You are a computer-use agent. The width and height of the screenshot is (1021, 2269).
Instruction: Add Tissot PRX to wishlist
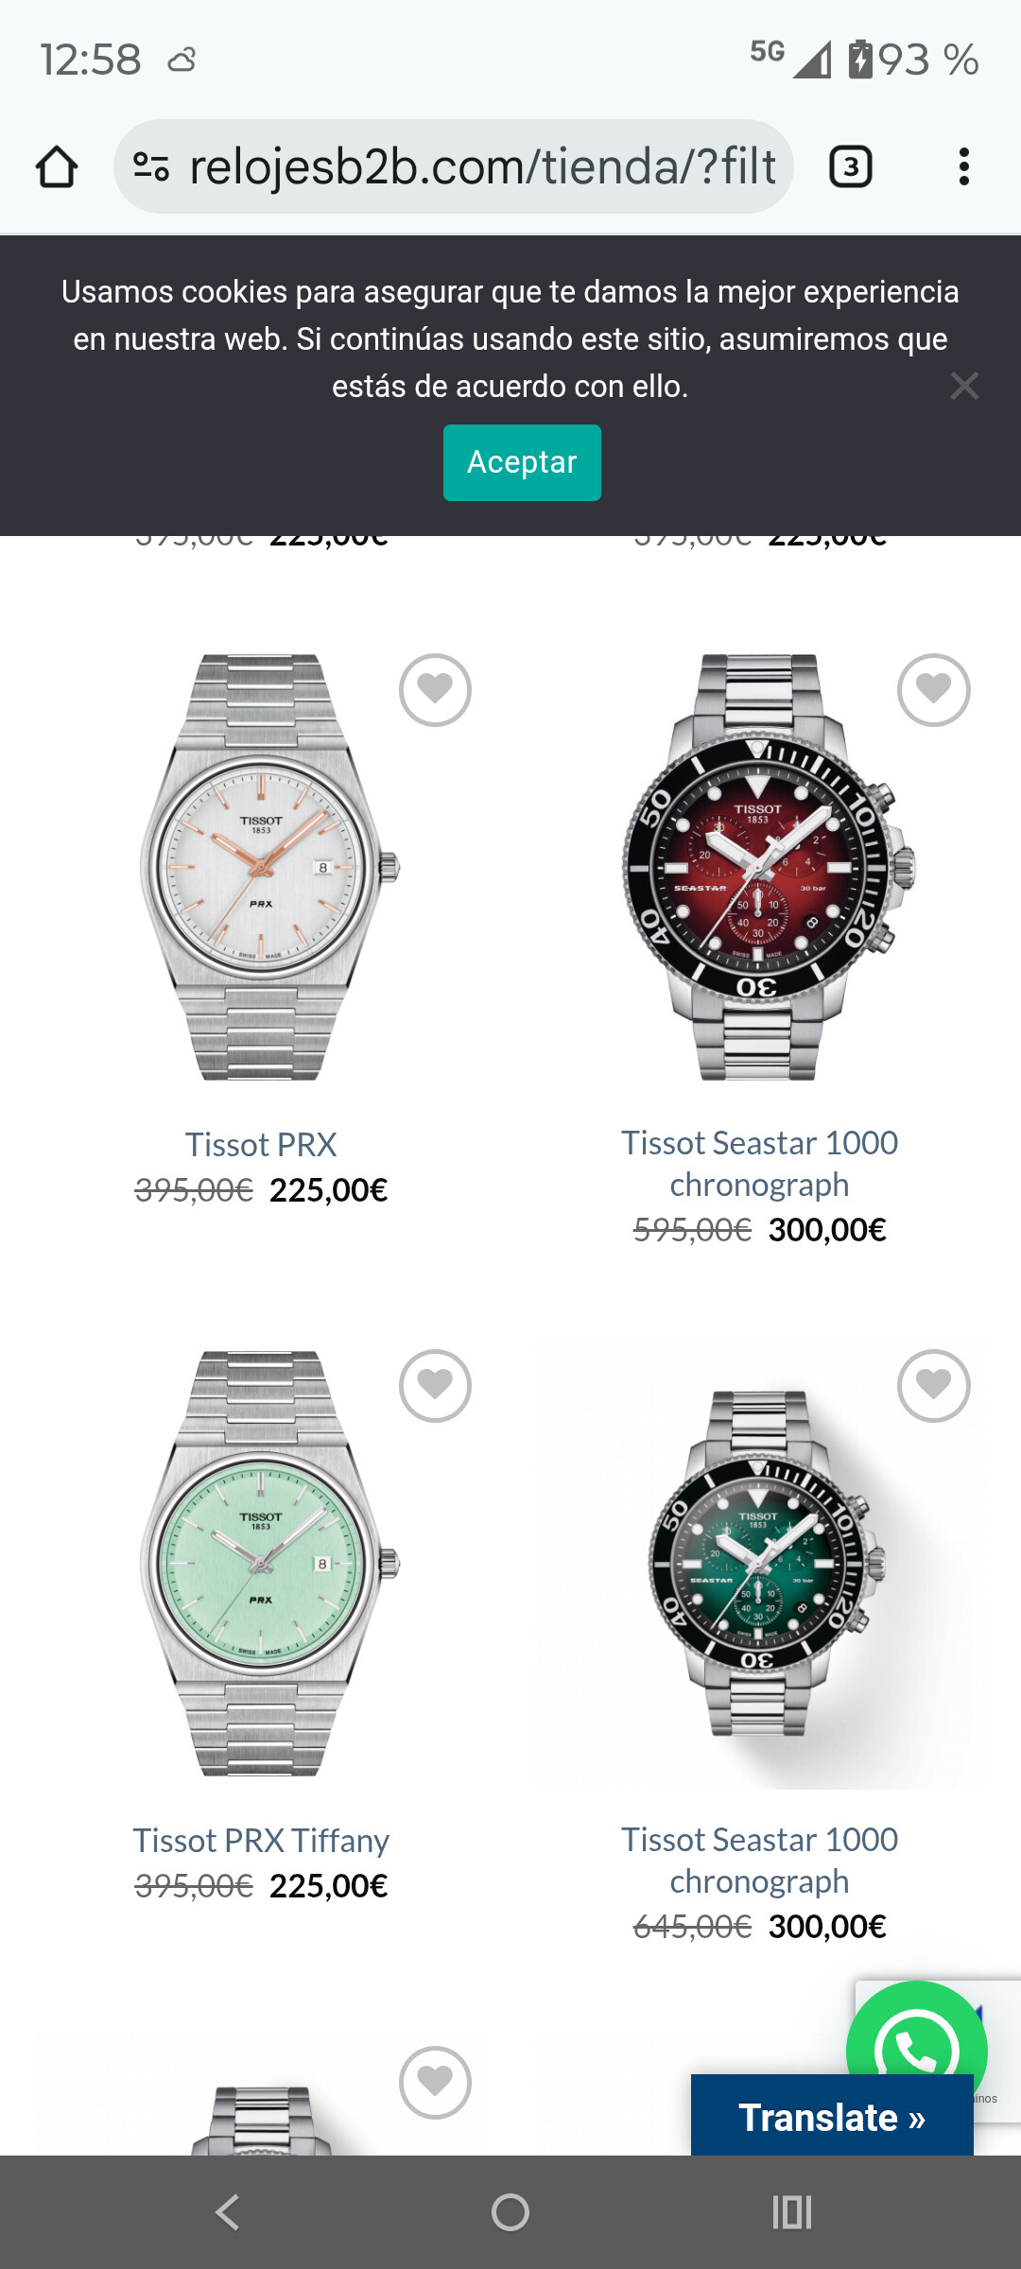coord(435,690)
